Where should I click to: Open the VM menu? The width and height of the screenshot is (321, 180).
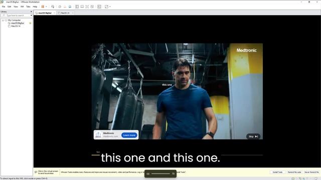[x=22, y=6]
